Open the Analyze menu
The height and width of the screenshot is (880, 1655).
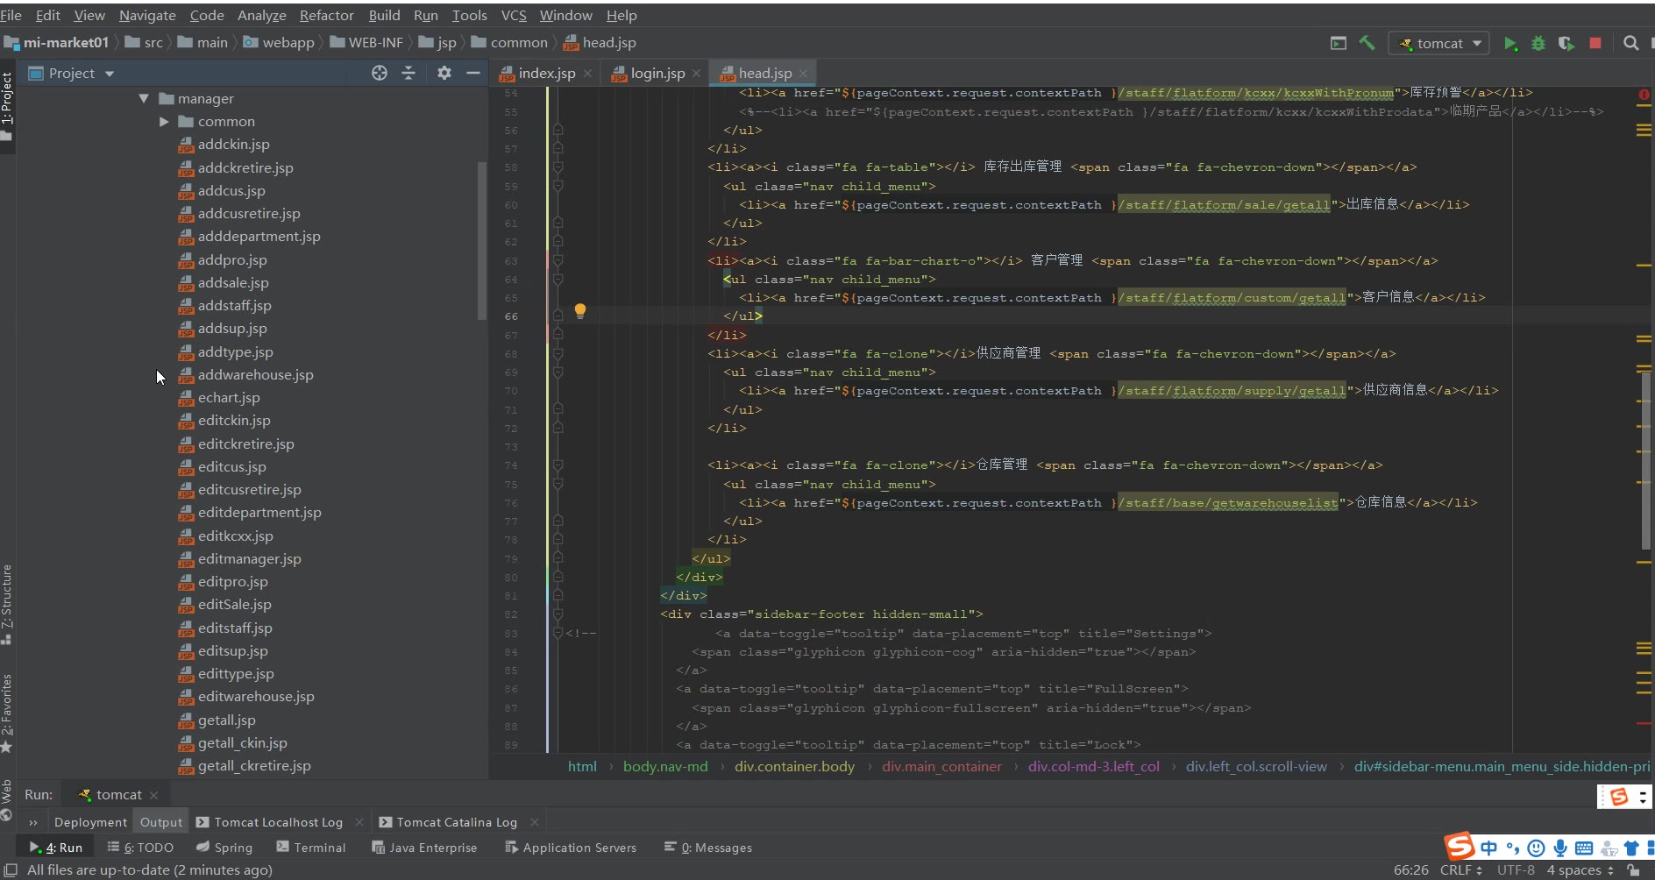tap(261, 15)
